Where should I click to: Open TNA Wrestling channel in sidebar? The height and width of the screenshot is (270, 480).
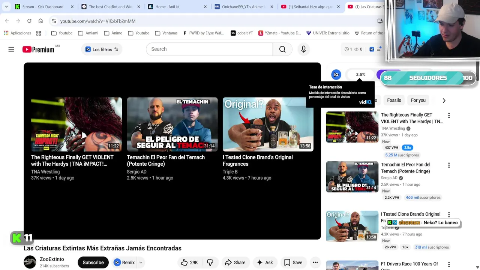pos(393,128)
